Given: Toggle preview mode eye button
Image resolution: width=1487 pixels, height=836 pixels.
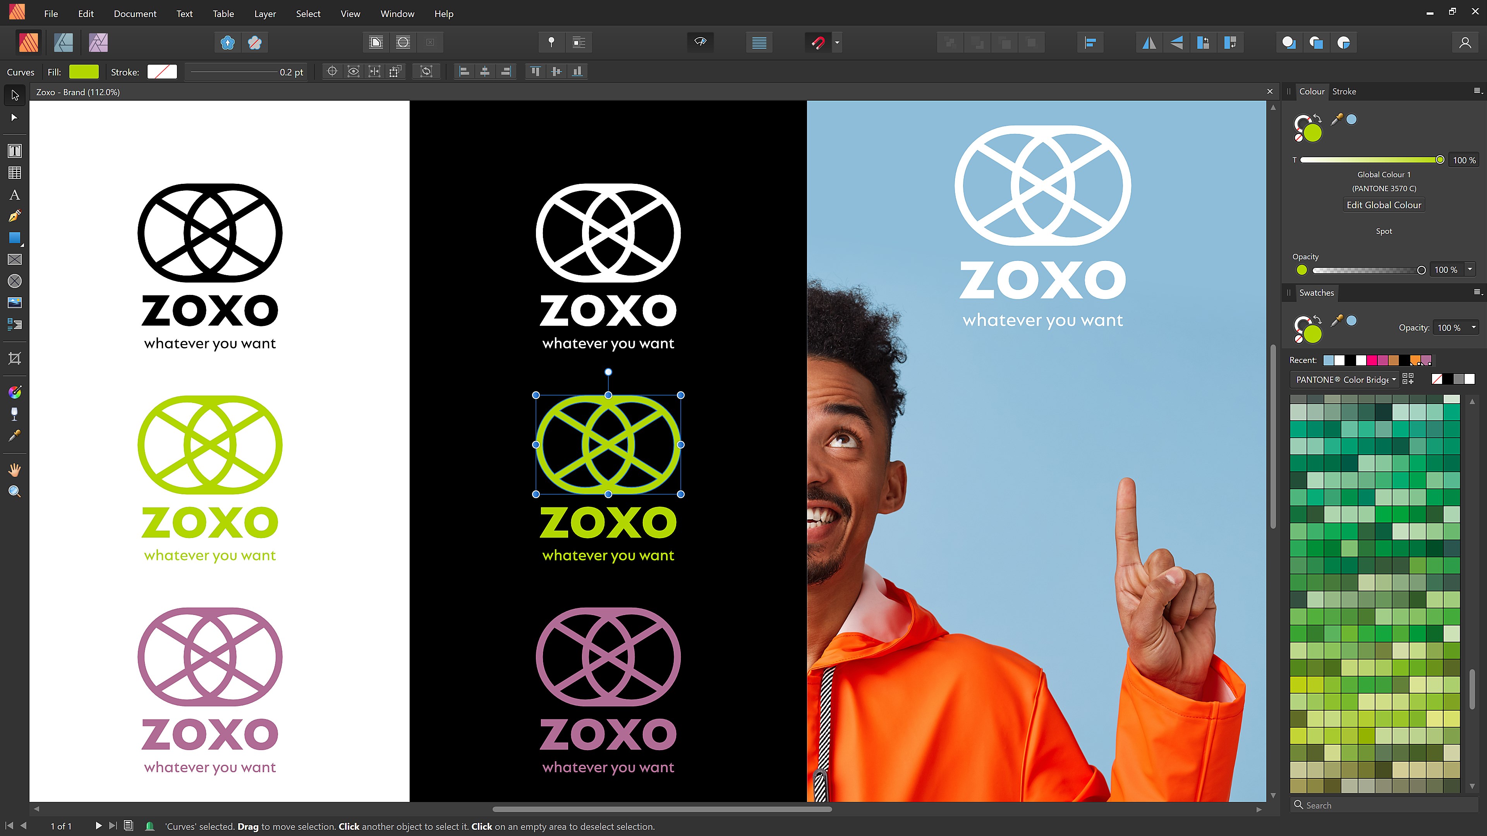Looking at the screenshot, I should [x=700, y=42].
